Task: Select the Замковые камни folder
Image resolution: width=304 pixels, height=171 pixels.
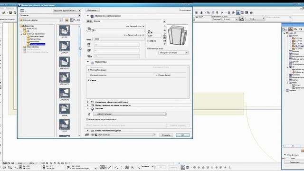Action: click(37, 36)
